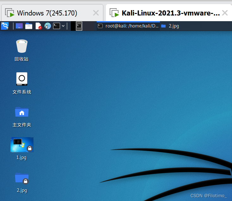
Task: Select the 回收站 trash icon on the desktop
Action: point(22,46)
